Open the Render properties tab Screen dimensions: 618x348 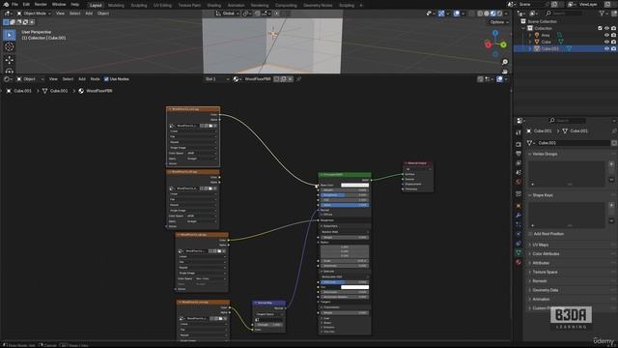[x=519, y=144]
